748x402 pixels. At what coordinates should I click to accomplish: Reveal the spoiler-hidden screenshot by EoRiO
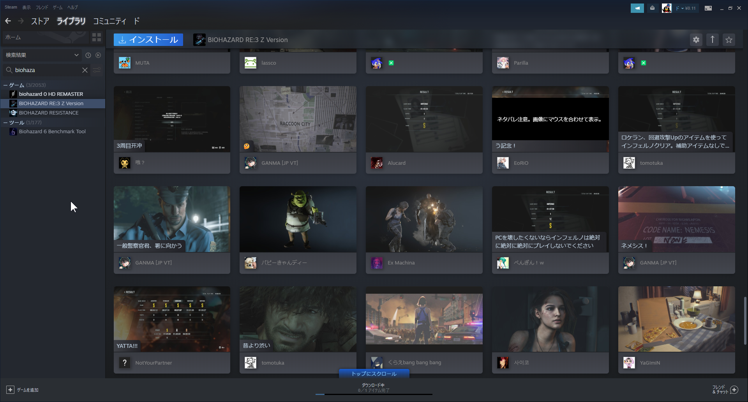(550, 119)
